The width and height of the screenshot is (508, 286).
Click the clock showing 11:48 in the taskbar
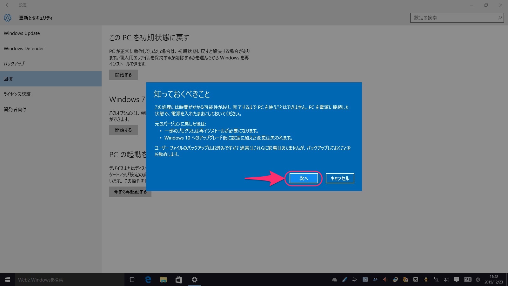tap(494, 280)
